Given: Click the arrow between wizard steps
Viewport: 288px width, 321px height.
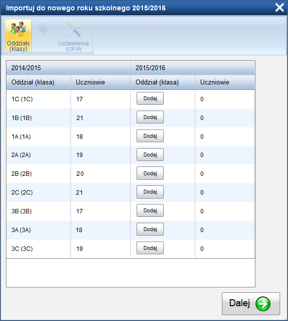Looking at the screenshot, I should 43,30.
